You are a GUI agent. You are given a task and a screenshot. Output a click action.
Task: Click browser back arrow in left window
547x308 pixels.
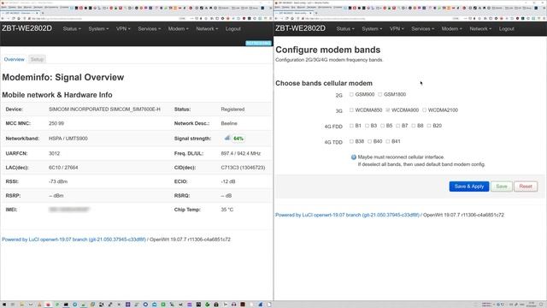tap(3, 19)
